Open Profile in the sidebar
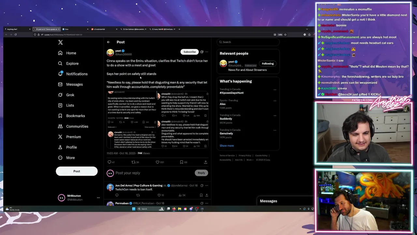This screenshot has height=235, width=417. pyautogui.click(x=67, y=147)
